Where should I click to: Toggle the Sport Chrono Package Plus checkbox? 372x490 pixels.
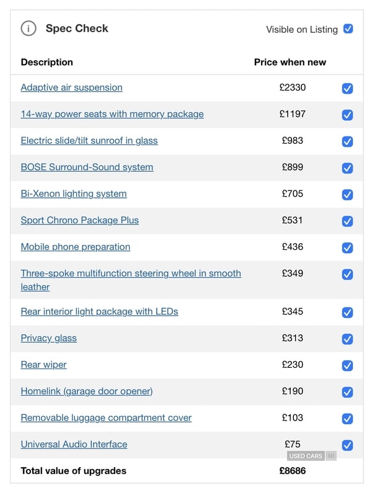click(348, 221)
